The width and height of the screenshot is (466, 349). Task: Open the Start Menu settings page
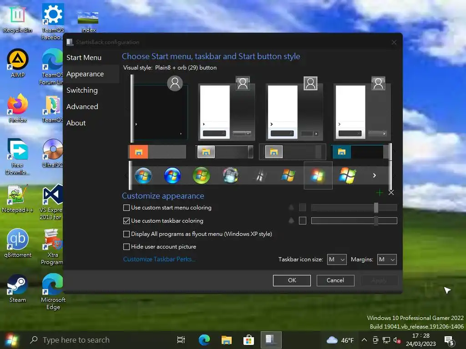click(84, 58)
